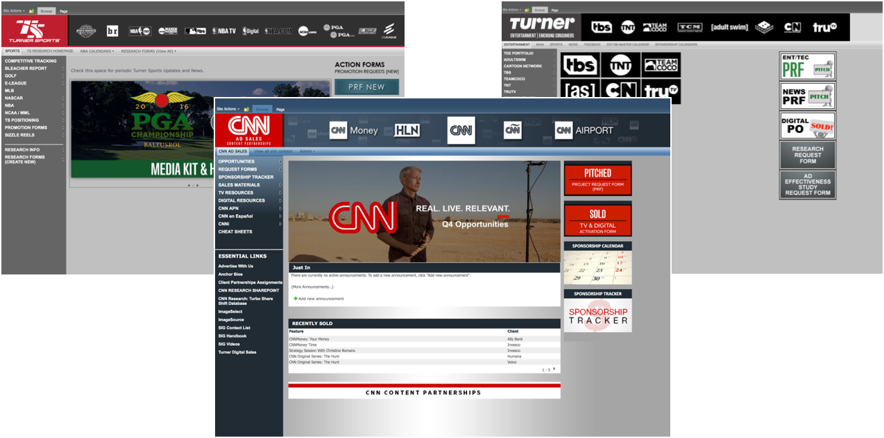Click the TCM logo in Turner header
This screenshot has height=438, width=884.
tap(690, 28)
